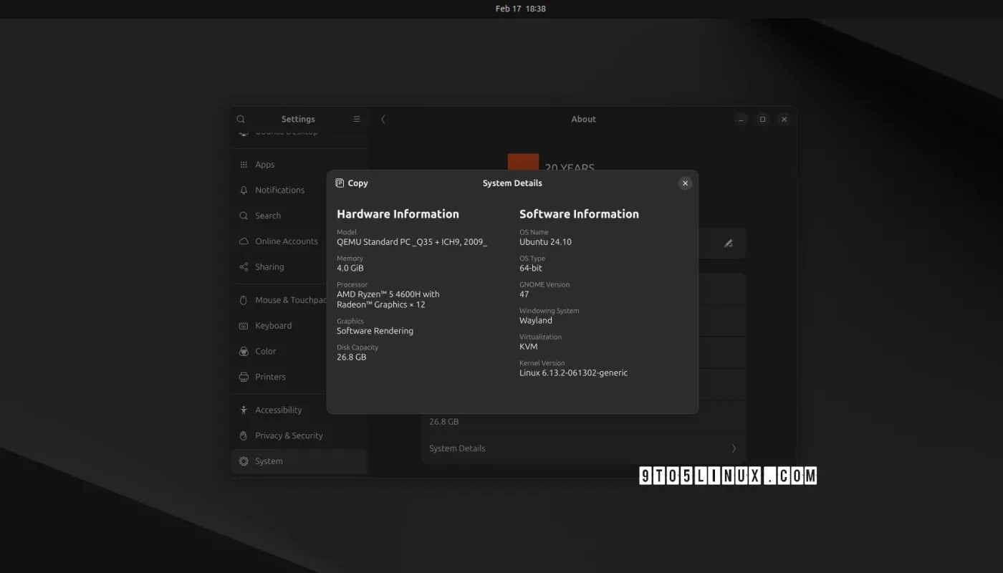Close the System Details dialog

tap(685, 183)
